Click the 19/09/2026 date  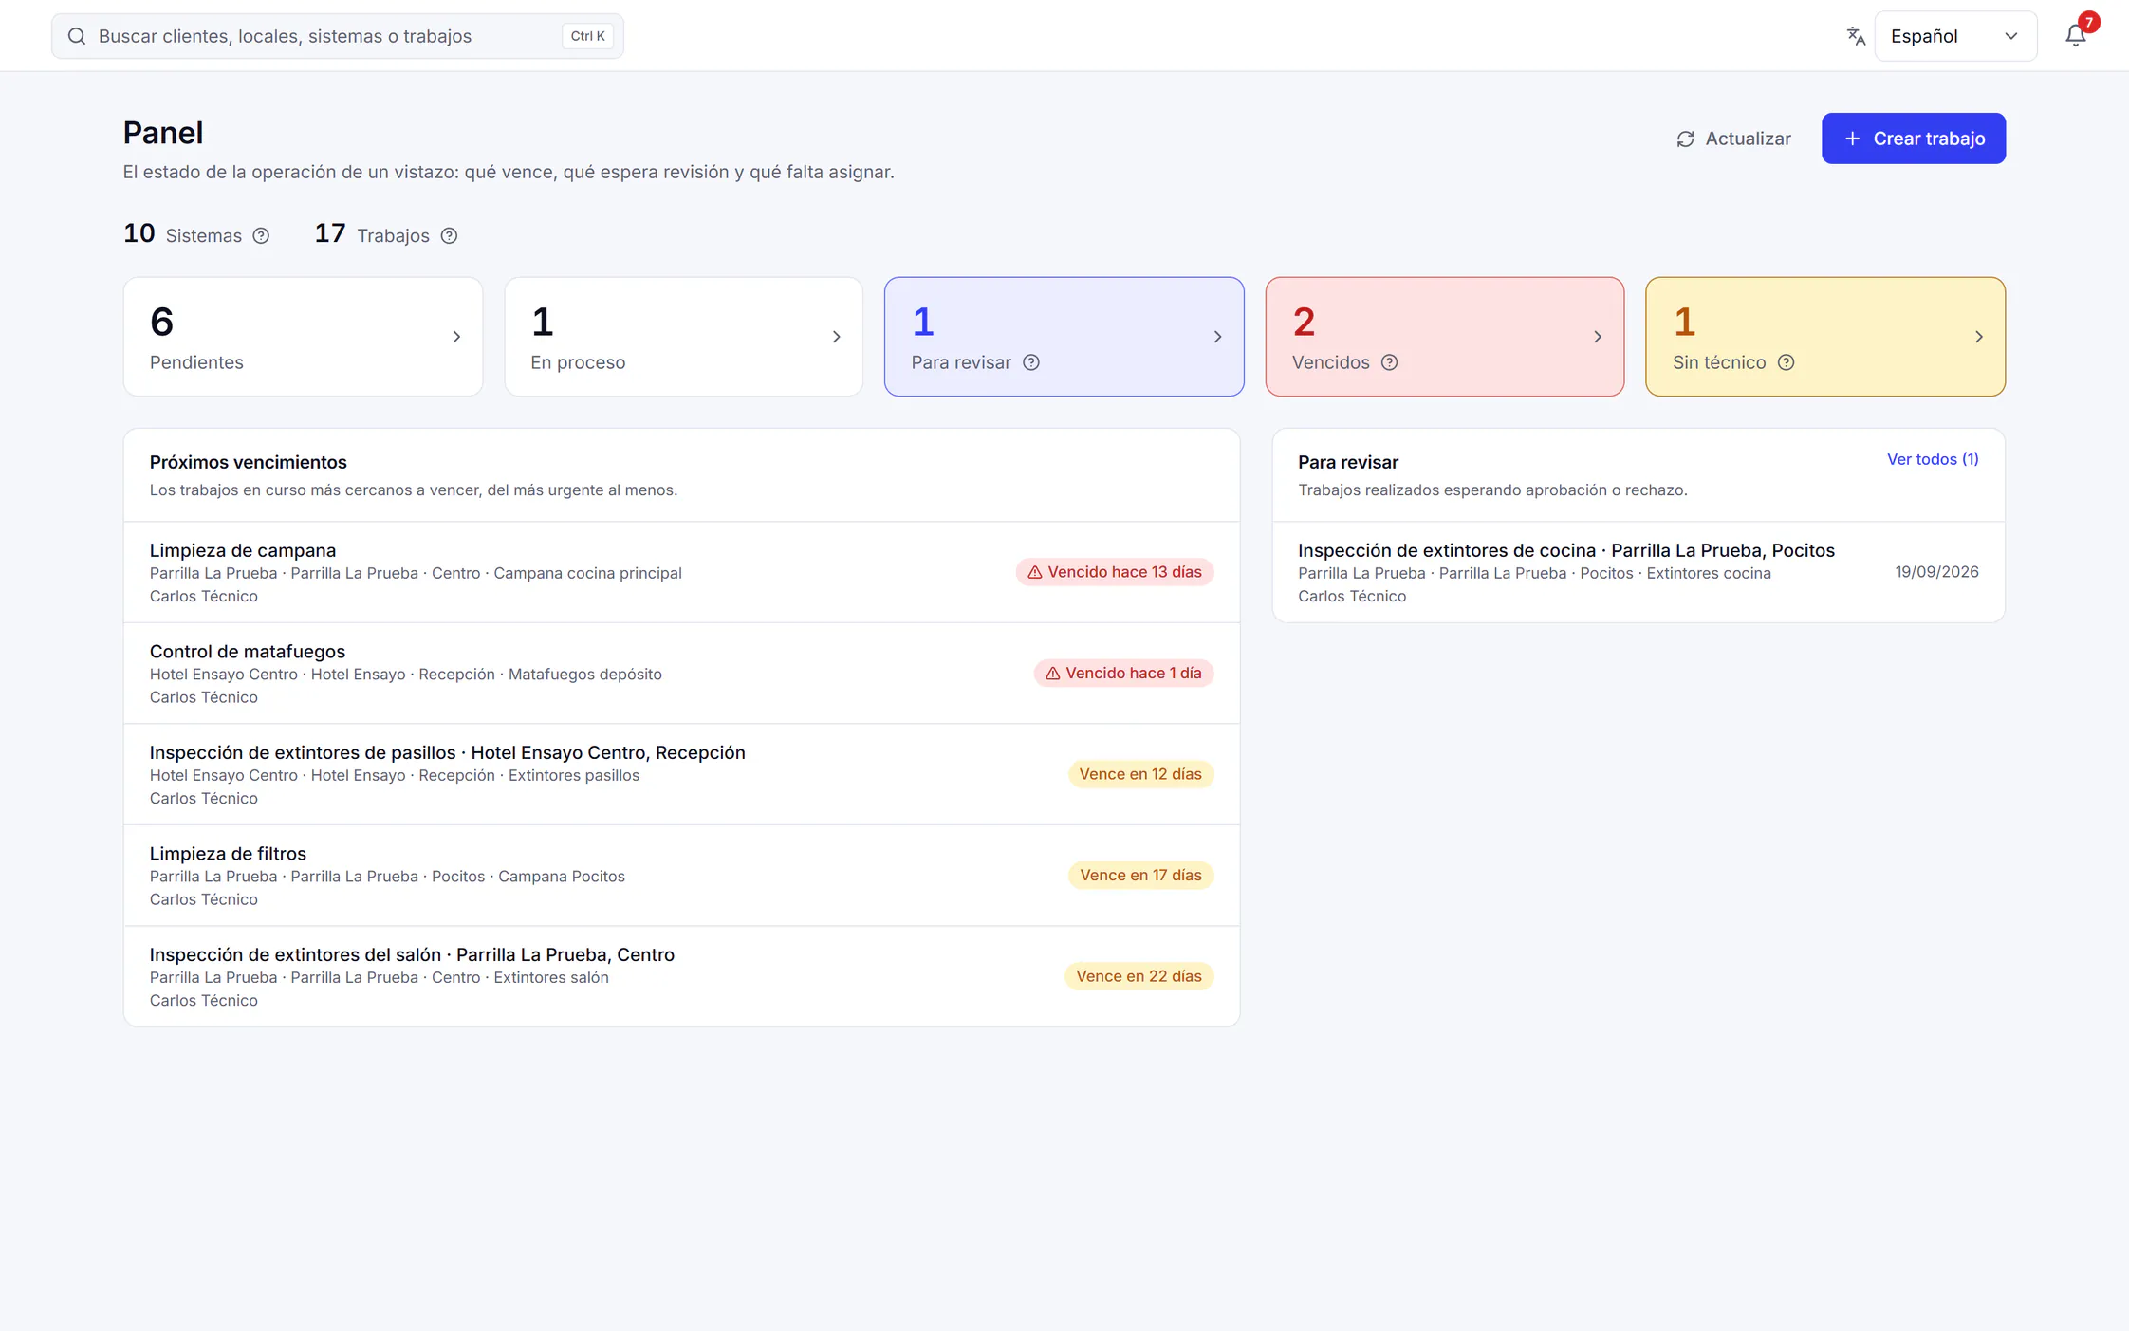tap(1936, 572)
